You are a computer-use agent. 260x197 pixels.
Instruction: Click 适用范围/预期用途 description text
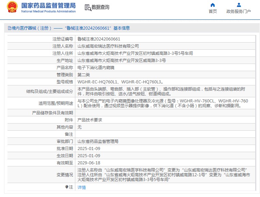pos(163,103)
